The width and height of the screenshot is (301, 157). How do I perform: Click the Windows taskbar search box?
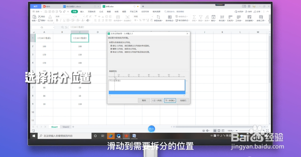point(65,136)
